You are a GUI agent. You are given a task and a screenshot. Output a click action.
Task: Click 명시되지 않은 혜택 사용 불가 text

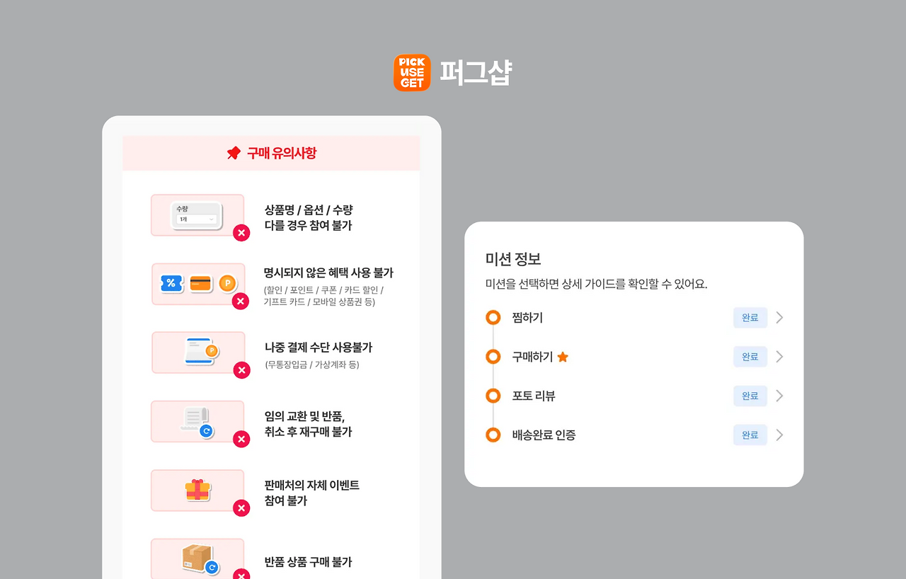click(328, 273)
